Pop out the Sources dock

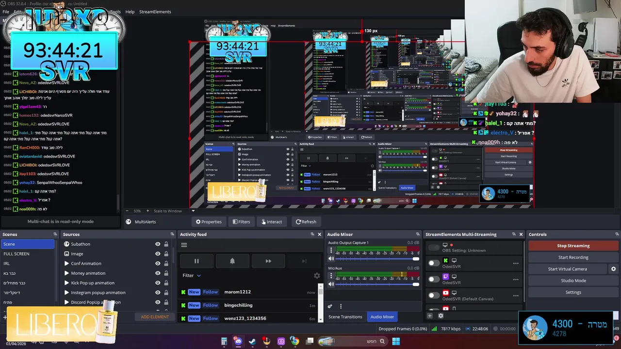tap(173, 235)
